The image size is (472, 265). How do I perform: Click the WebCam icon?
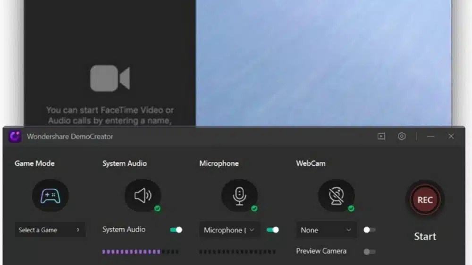point(336,195)
